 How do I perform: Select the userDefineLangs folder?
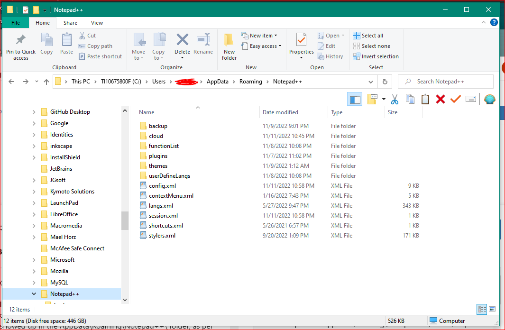(x=169, y=176)
